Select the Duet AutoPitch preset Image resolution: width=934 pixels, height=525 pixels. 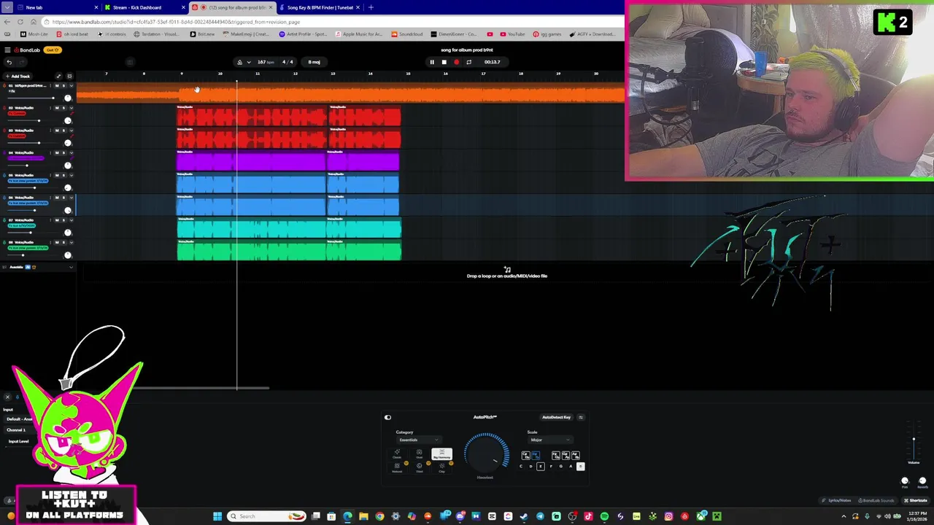[x=420, y=454]
